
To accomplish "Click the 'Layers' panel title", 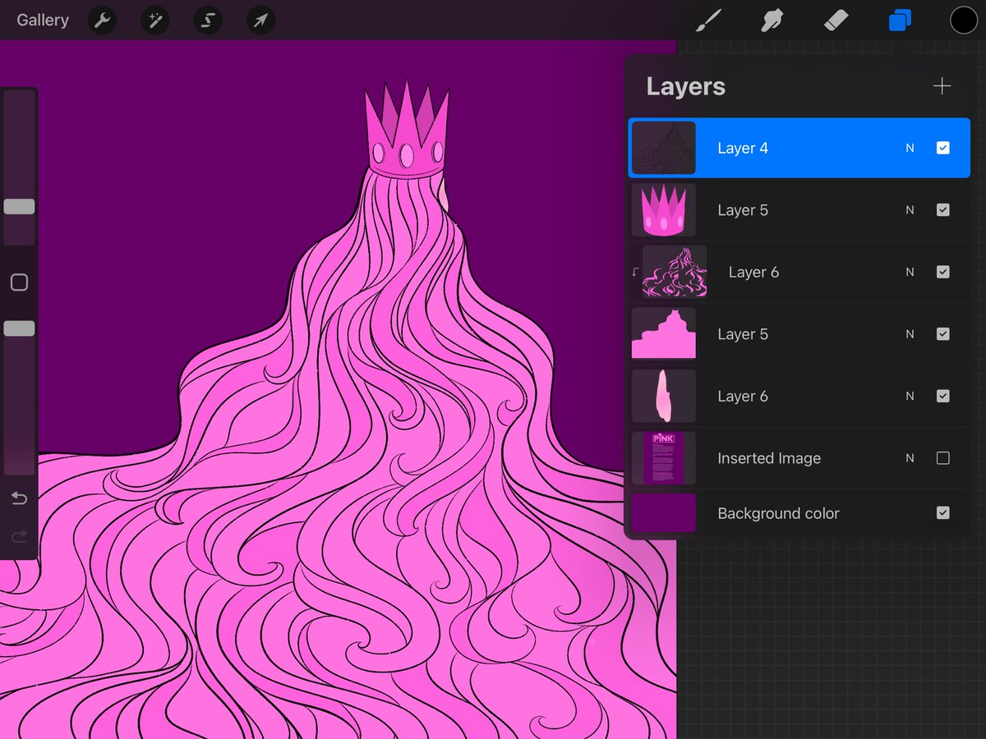I will click(686, 87).
